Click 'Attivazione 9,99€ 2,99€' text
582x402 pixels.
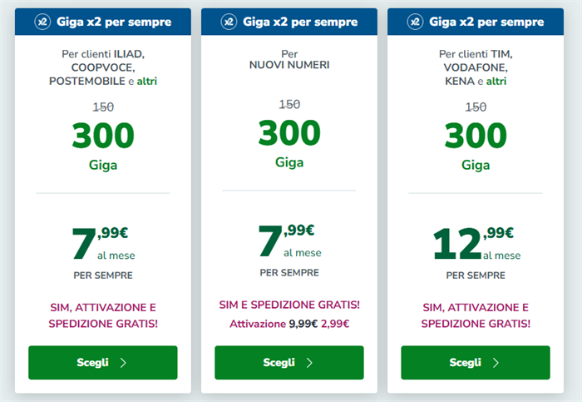tap(289, 324)
